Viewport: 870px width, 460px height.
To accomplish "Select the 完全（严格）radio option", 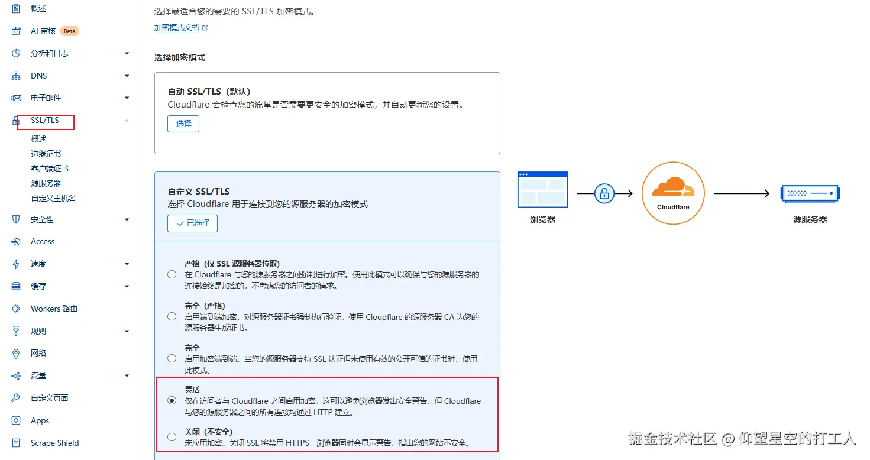I will pyautogui.click(x=172, y=316).
